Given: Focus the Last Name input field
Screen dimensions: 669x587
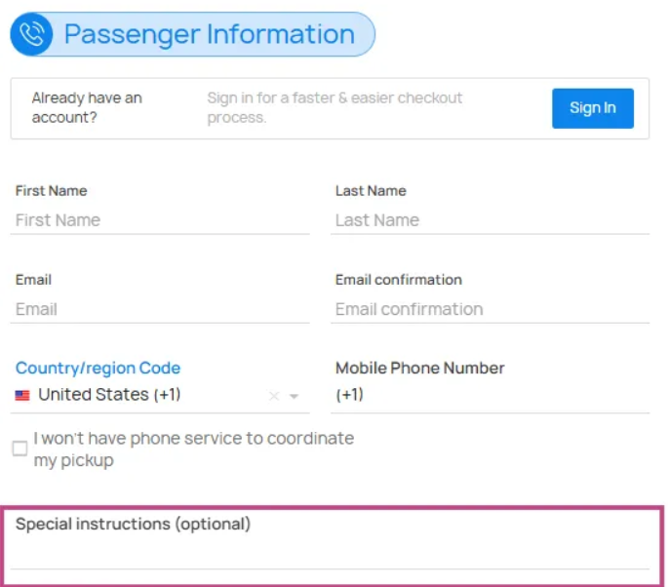Looking at the screenshot, I should tap(491, 220).
